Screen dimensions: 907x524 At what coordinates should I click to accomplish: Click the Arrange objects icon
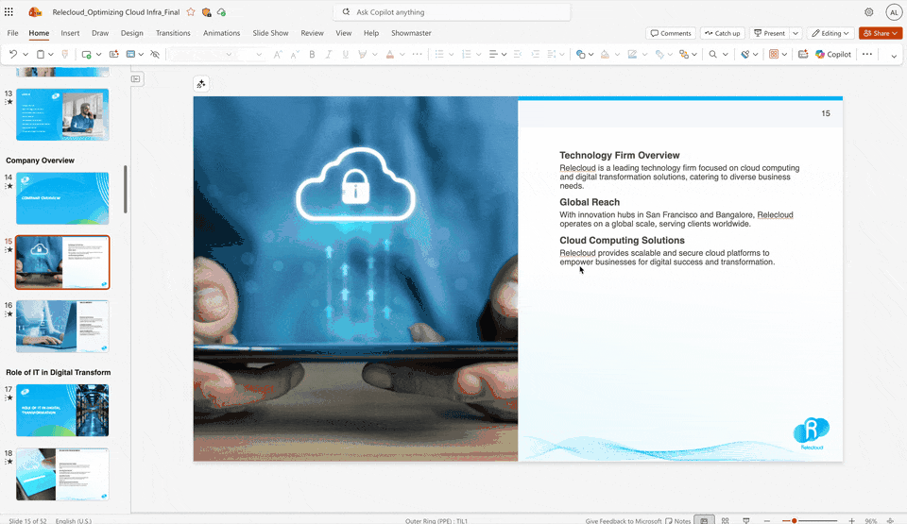click(684, 54)
